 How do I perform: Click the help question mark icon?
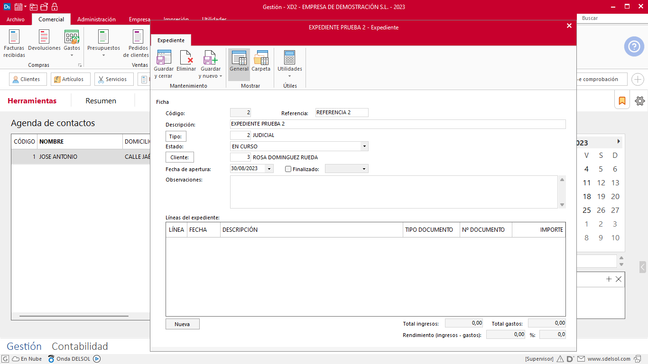click(634, 46)
